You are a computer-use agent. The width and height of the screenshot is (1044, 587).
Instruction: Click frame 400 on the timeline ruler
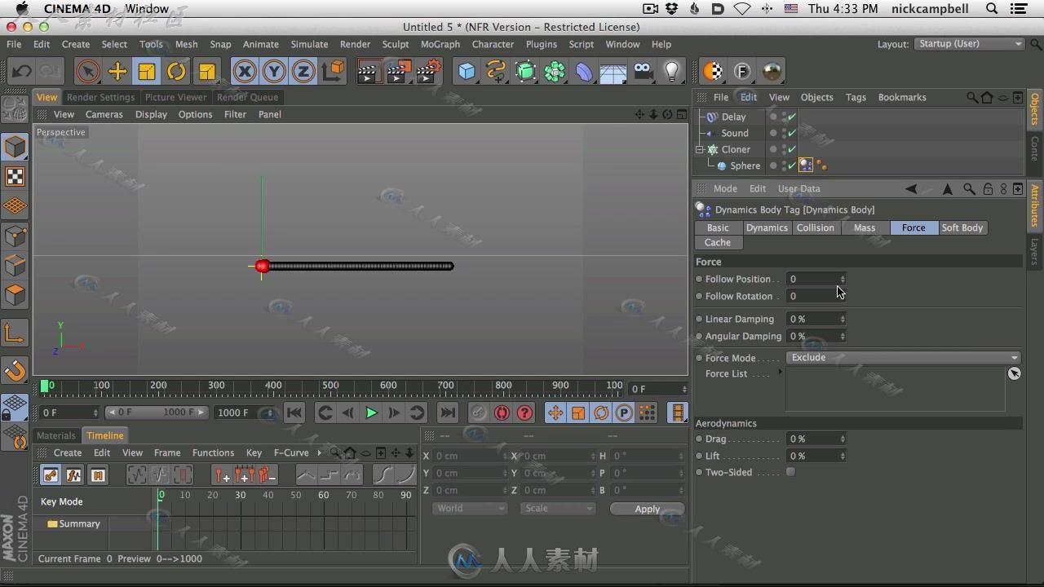tap(273, 385)
